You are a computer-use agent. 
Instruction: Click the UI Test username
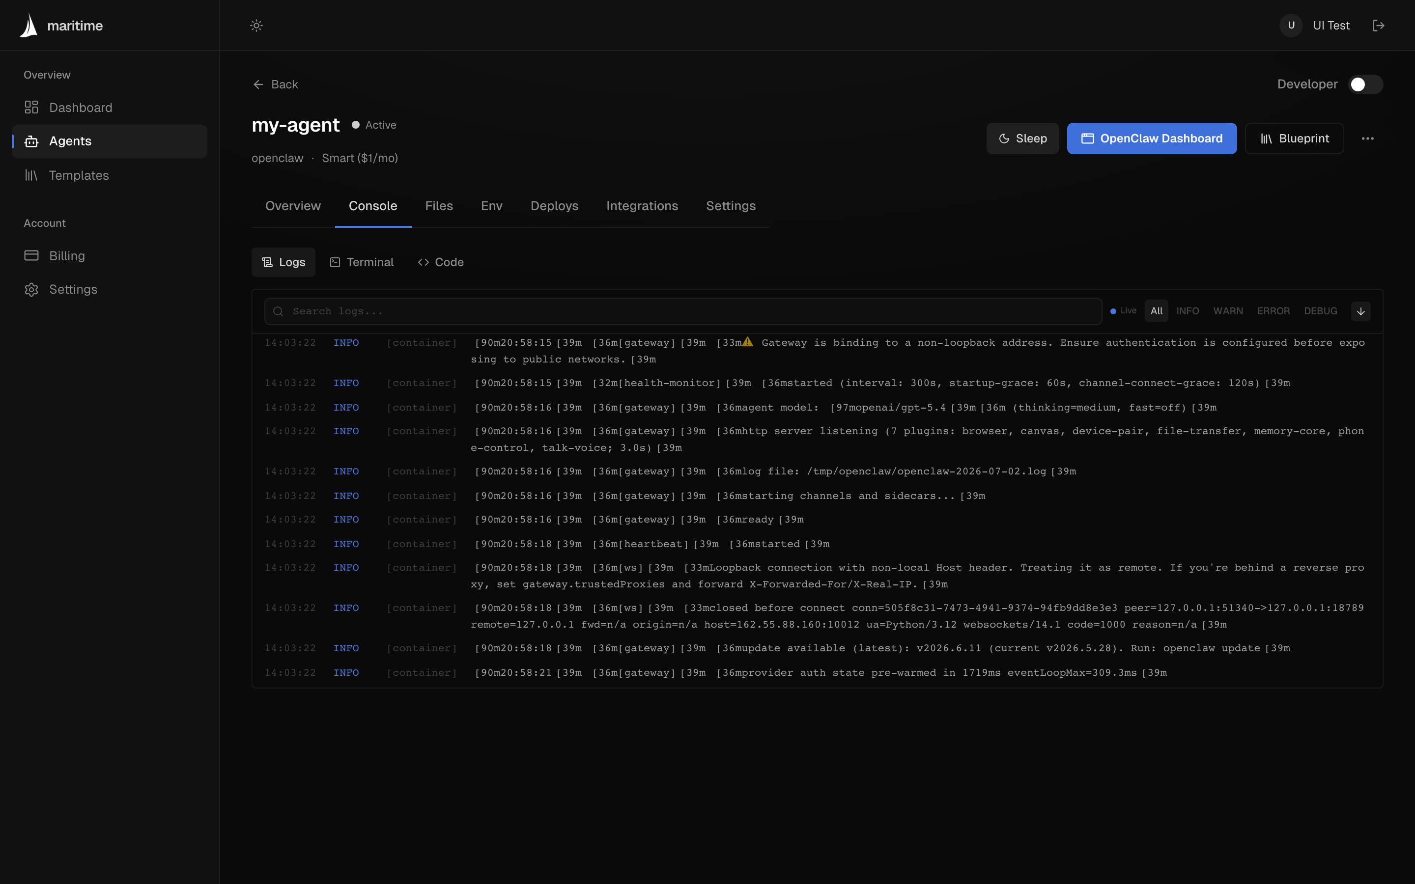1331,25
